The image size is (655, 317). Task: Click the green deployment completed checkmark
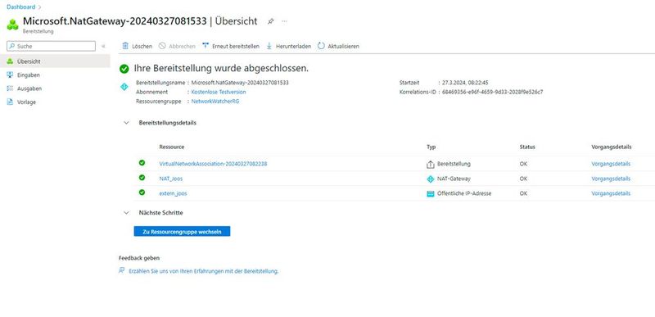[x=124, y=69]
